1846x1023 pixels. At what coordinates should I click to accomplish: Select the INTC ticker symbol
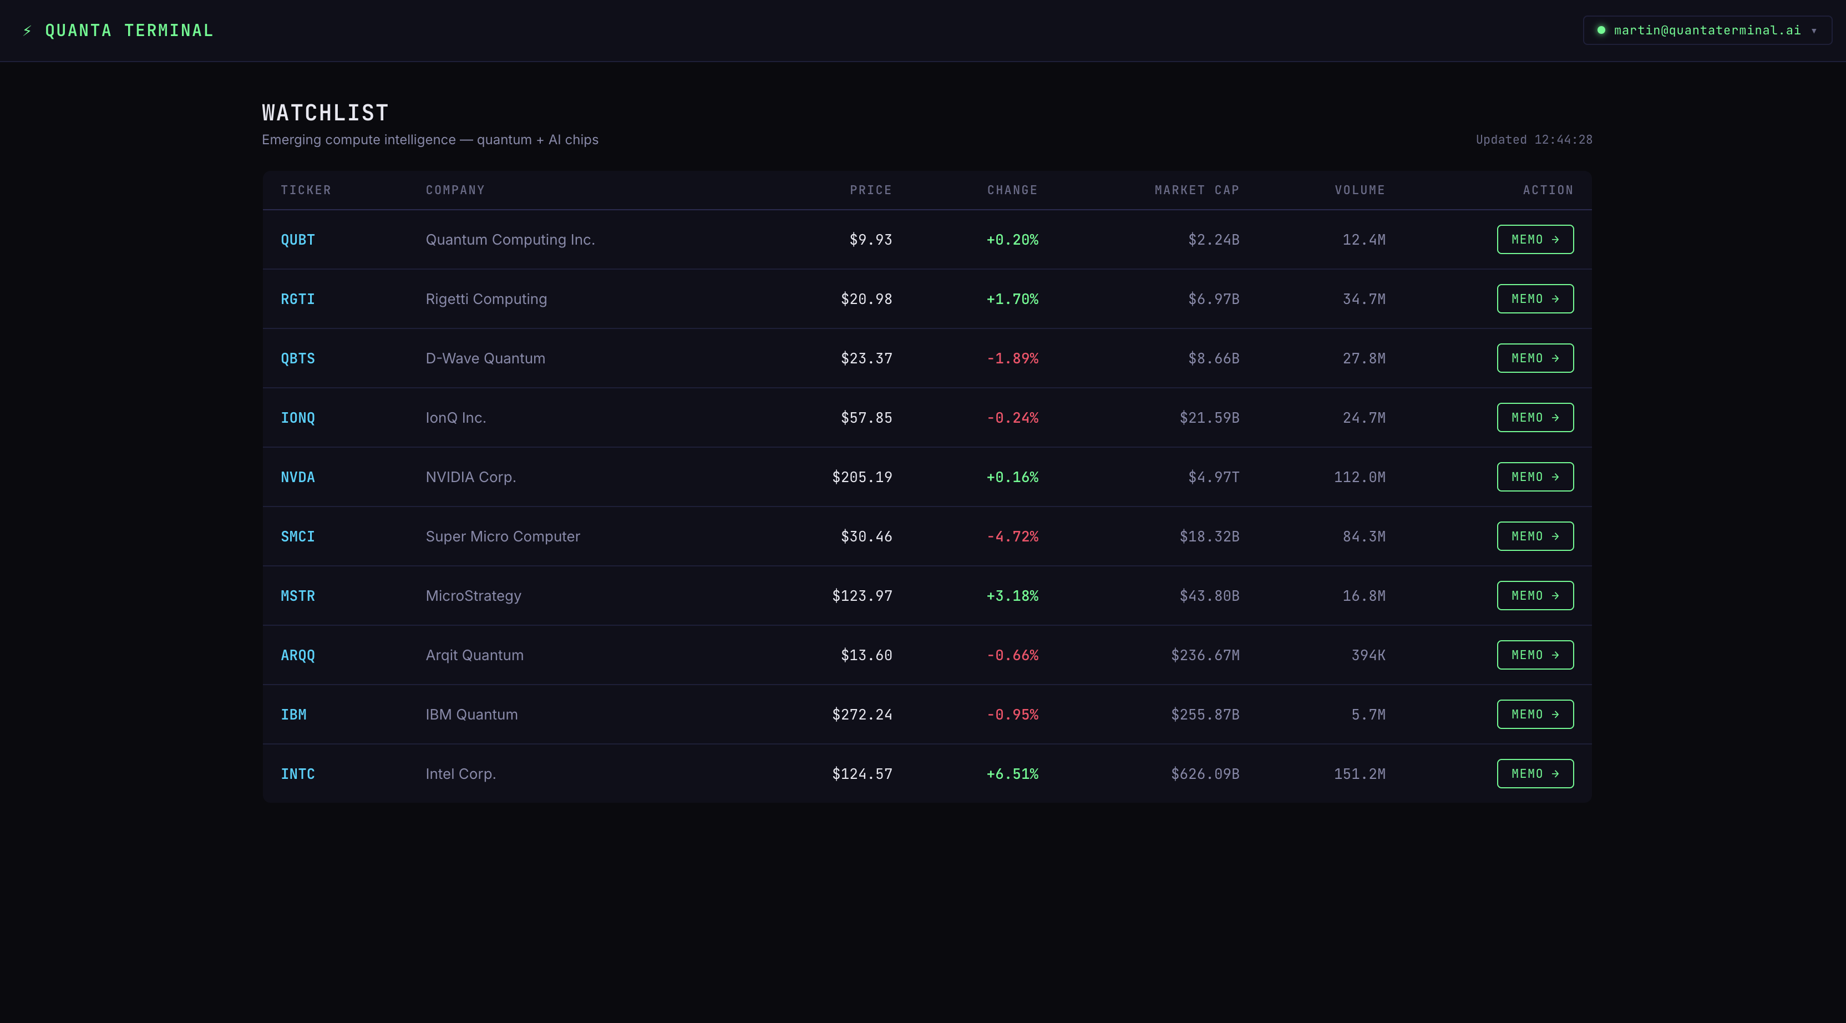(x=297, y=773)
